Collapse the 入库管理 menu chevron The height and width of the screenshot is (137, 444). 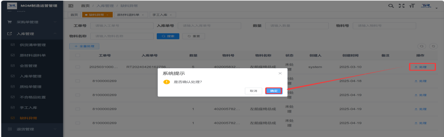[55, 34]
